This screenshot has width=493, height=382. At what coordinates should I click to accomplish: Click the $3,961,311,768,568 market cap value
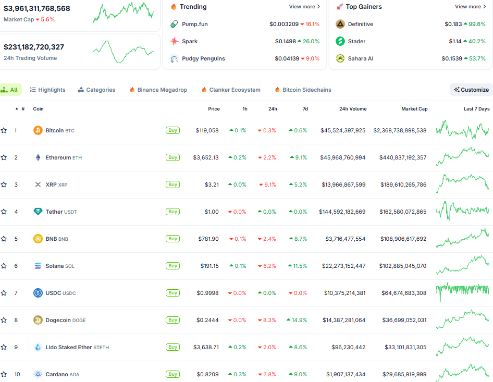pos(37,8)
